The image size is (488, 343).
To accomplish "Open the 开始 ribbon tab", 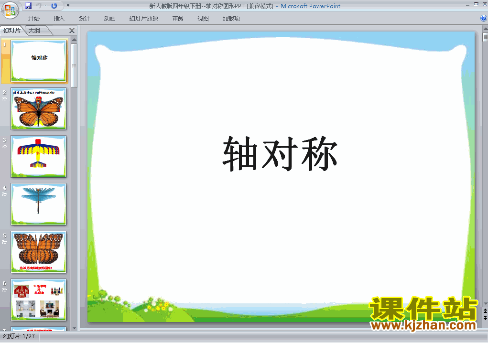I will [33, 18].
